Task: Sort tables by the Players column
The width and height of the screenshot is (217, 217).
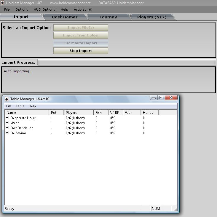Action: 79,113
